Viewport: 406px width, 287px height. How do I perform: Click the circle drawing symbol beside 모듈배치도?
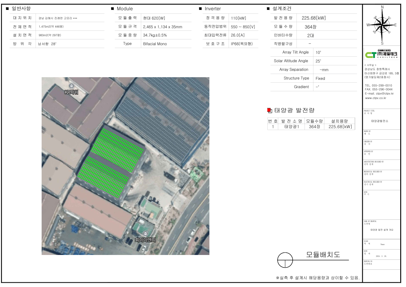coord(285,260)
